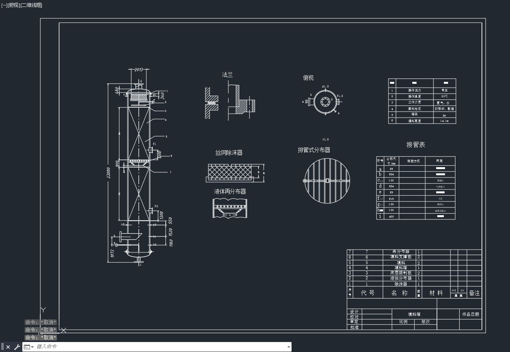
Task: Select the 作品日期 title block cell
Action: pyautogui.click(x=471, y=314)
